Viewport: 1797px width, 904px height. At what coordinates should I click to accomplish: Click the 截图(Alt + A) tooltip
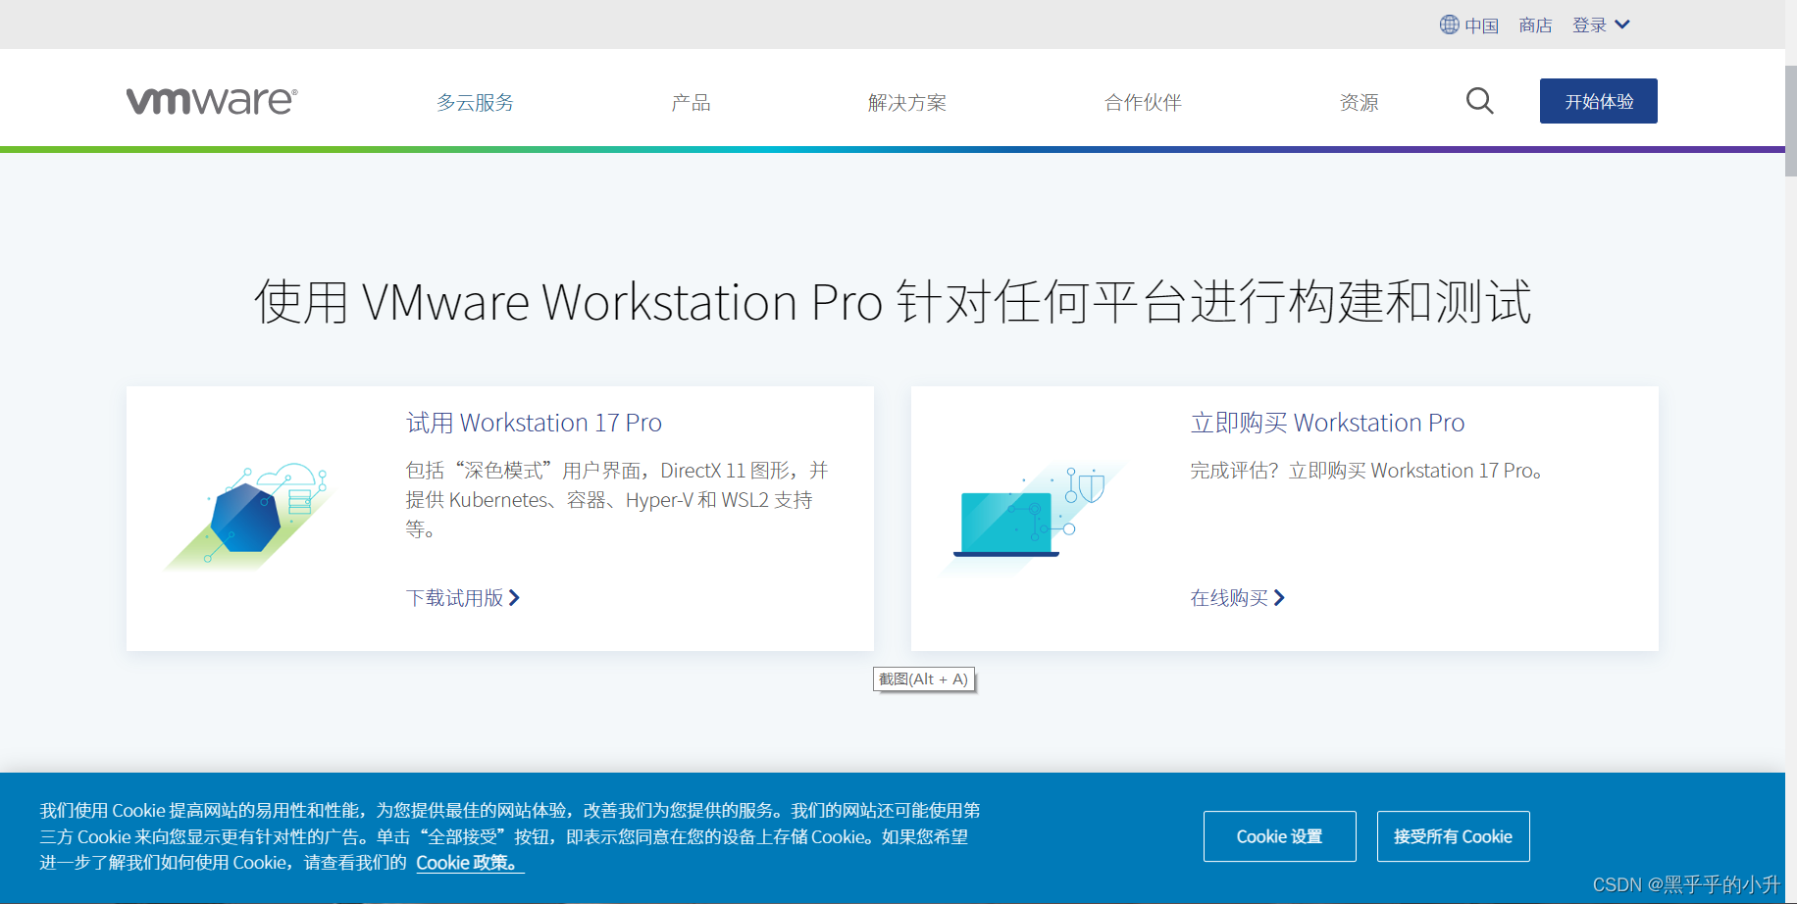[x=924, y=679]
